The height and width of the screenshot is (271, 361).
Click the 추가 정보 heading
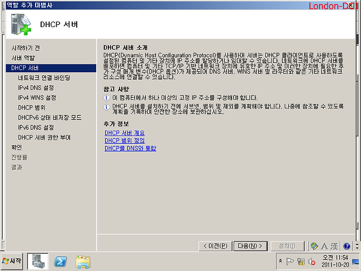(116, 124)
